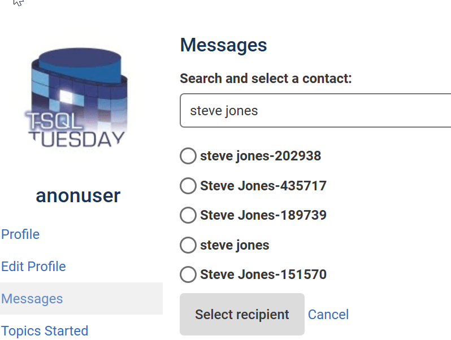Viewport: 451px width, 340px height.
Task: Choose the Steve Jones-435717 radio button
Action: tap(188, 186)
